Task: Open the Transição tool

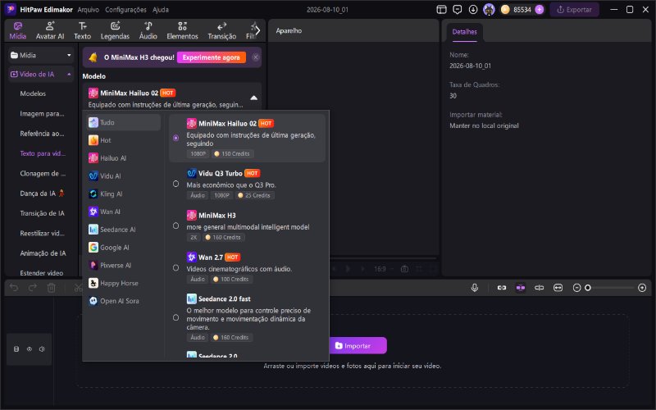Action: pos(221,30)
